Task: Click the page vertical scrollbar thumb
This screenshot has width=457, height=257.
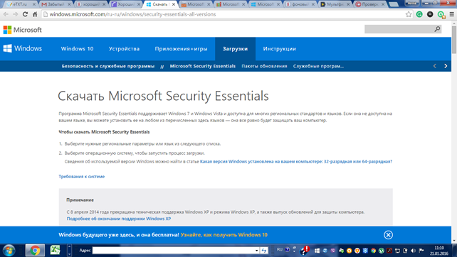Action: [454, 40]
